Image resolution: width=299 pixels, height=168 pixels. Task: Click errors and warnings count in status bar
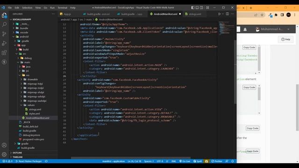point(7,161)
